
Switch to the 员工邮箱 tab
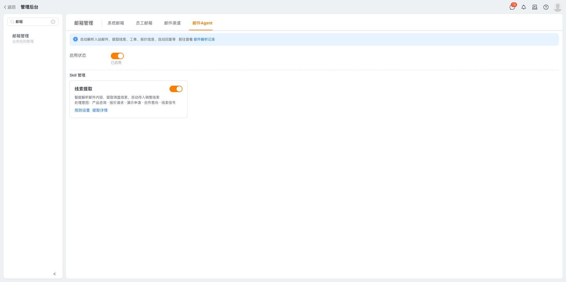[144, 23]
